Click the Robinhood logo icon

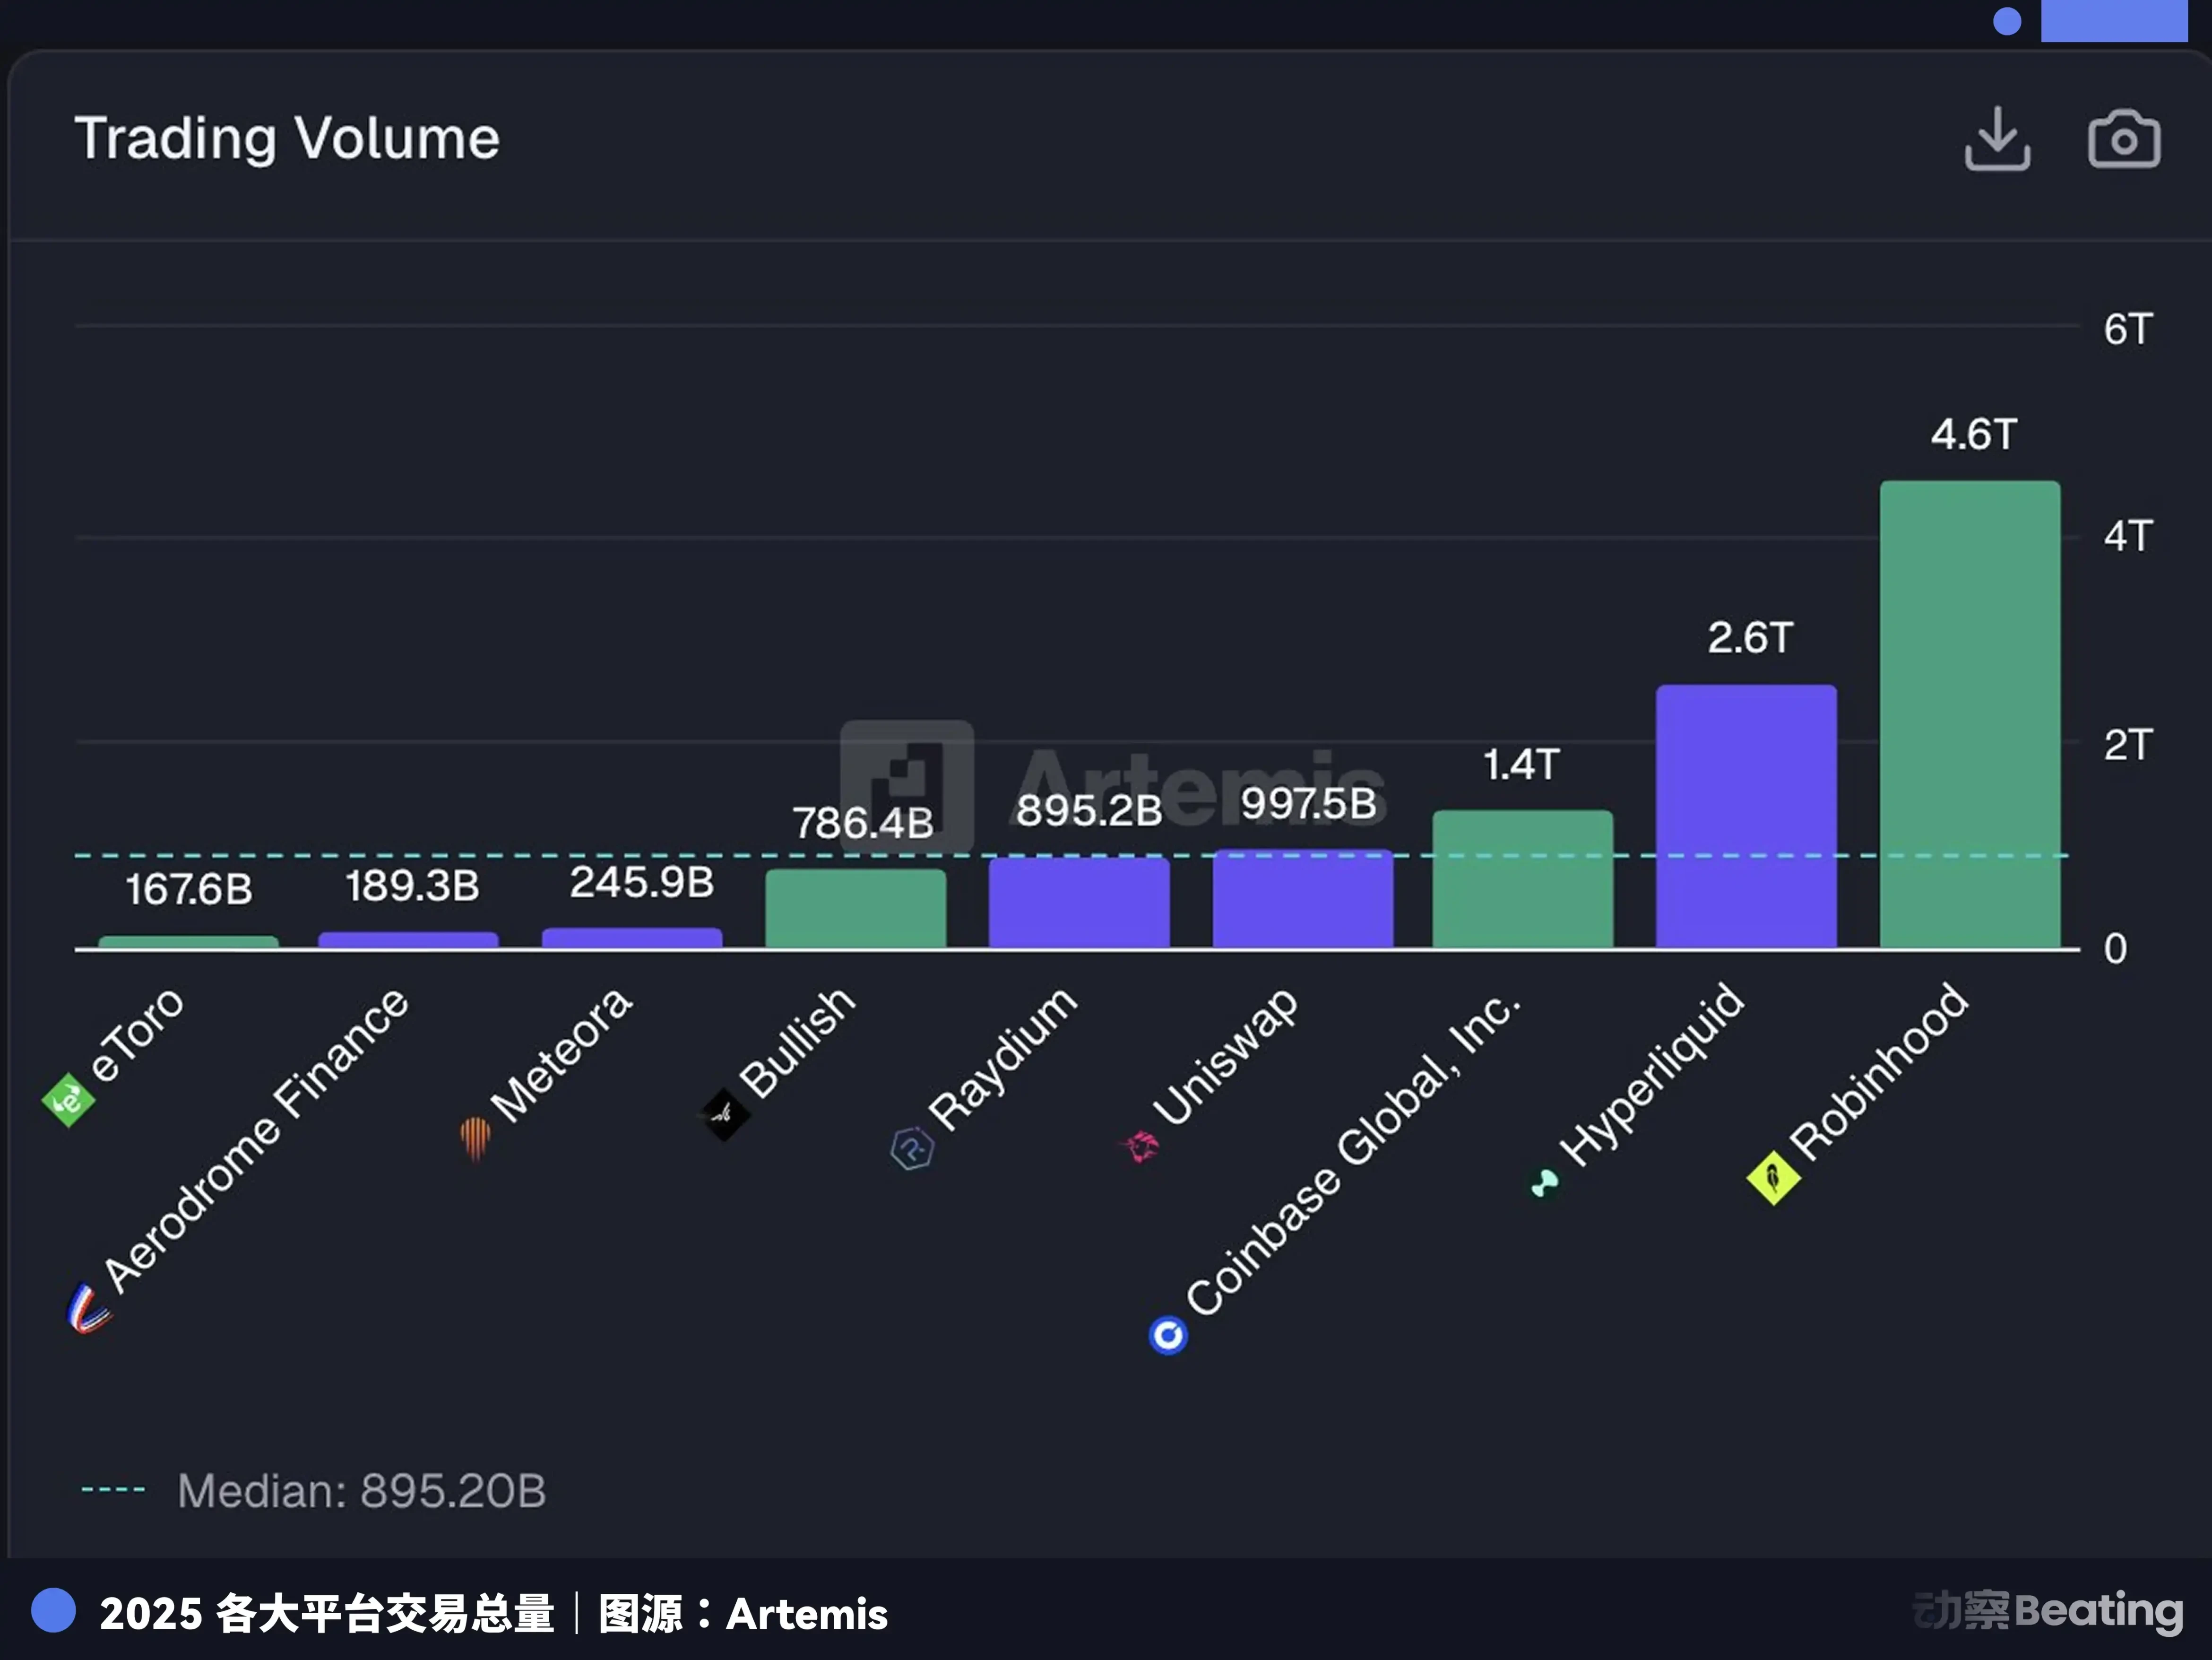point(1775,1178)
